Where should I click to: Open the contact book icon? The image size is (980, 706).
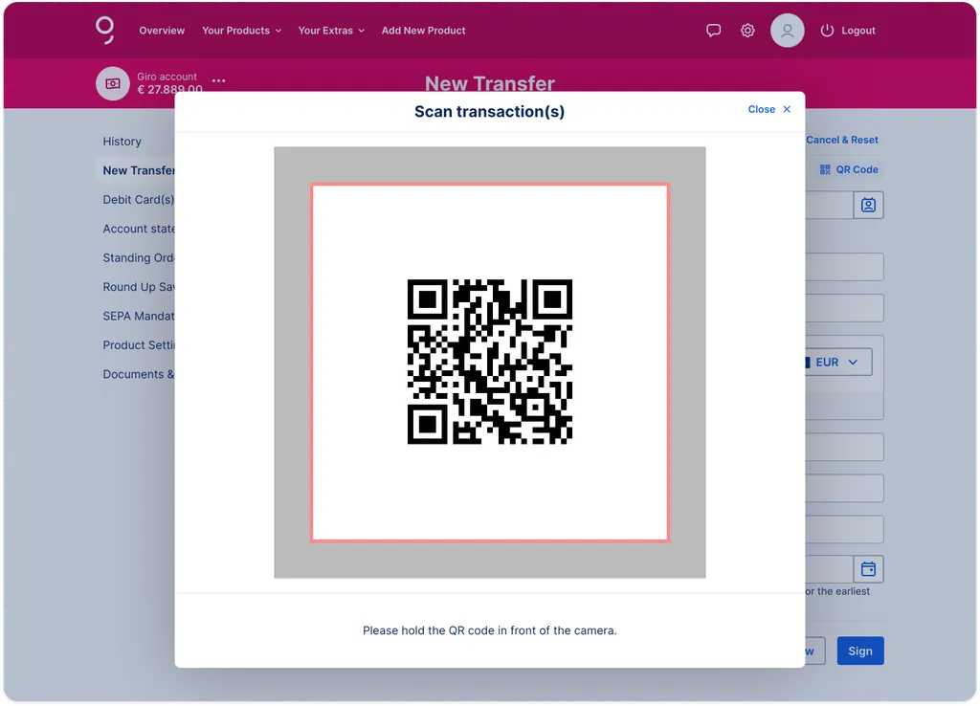[868, 205]
